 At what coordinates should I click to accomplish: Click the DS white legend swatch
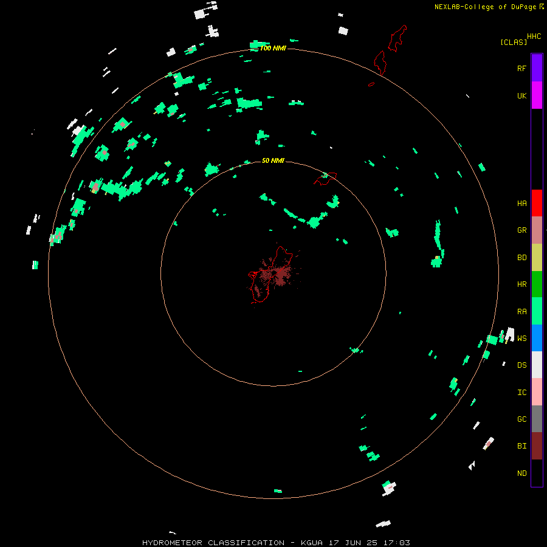point(537,365)
